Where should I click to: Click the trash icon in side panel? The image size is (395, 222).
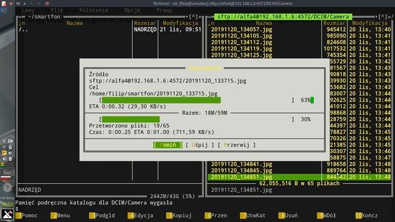point(10,147)
